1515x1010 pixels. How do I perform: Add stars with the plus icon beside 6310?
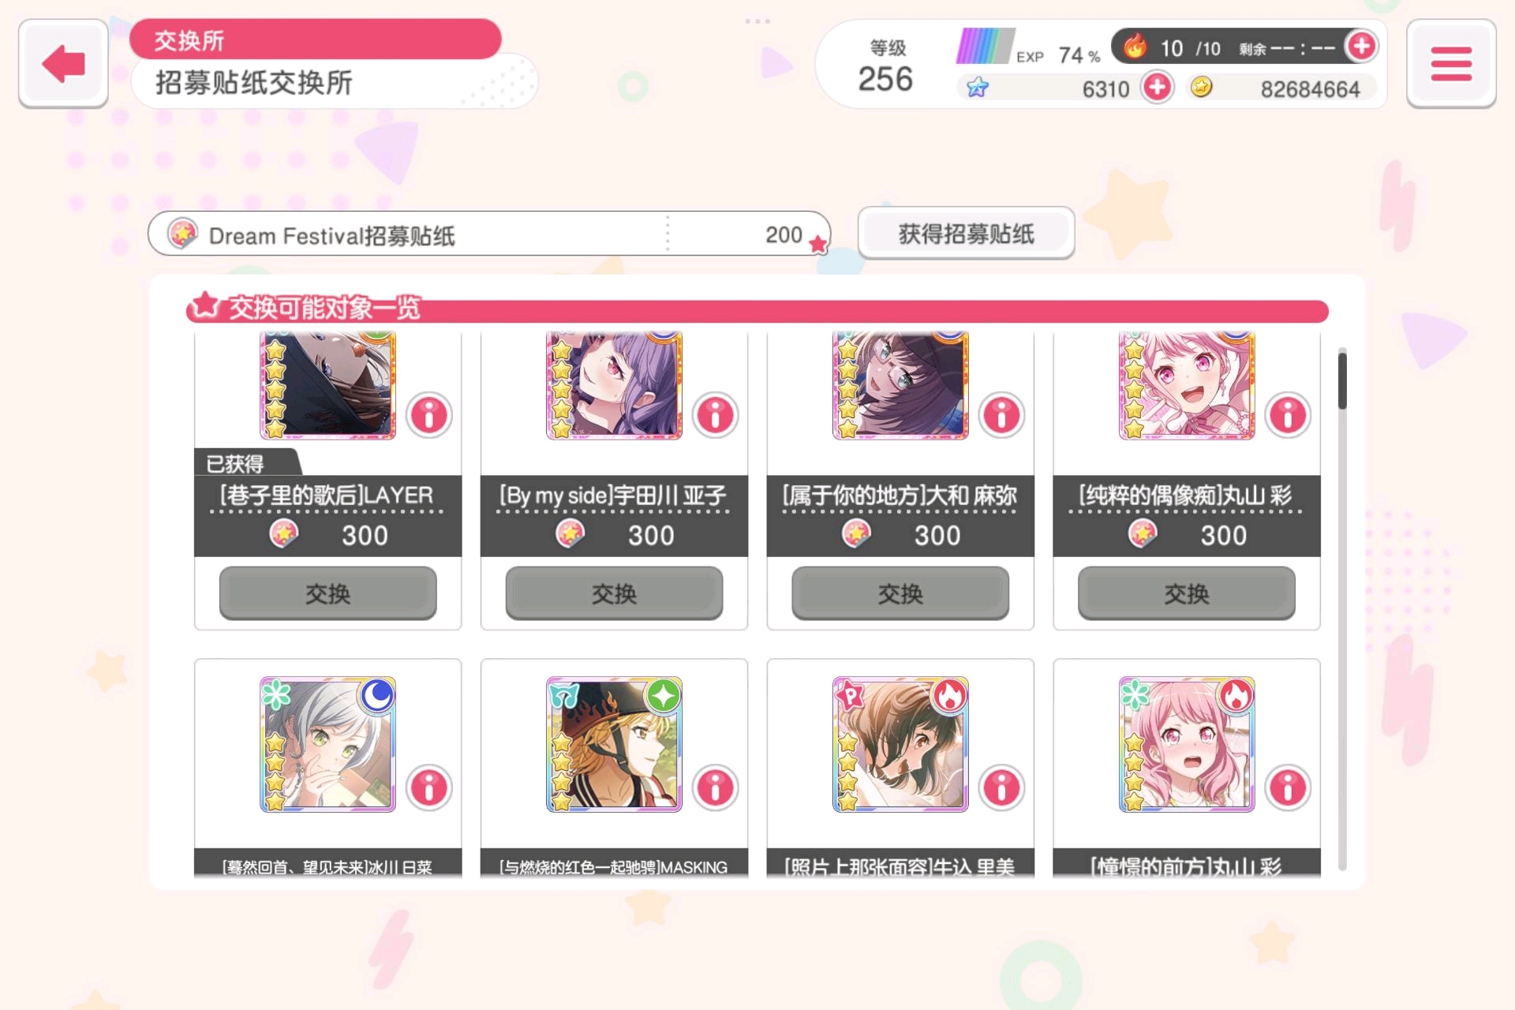(x=1157, y=87)
